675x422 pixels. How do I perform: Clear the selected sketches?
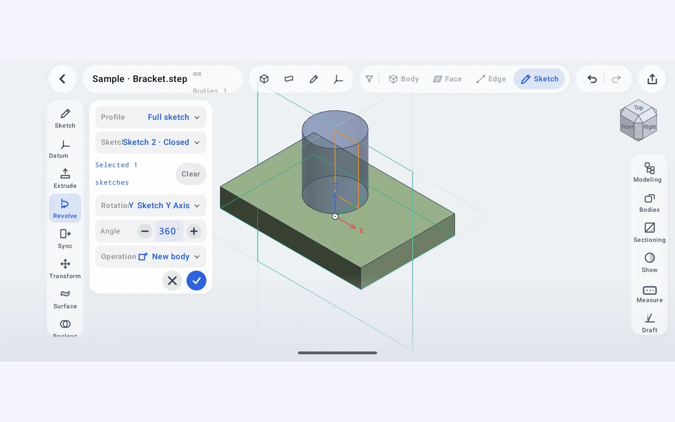click(191, 174)
